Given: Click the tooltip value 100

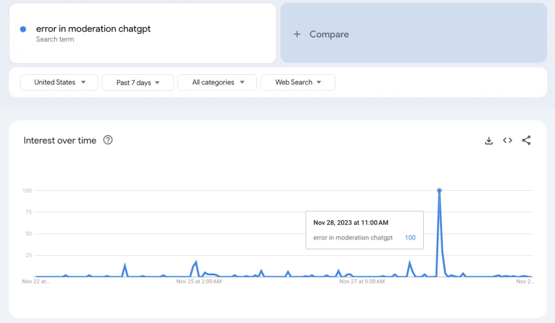Looking at the screenshot, I should tap(410, 238).
